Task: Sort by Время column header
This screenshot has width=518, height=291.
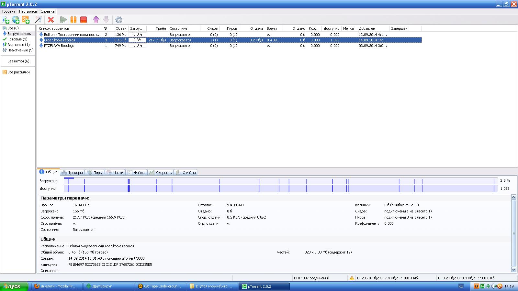Action: [x=273, y=28]
